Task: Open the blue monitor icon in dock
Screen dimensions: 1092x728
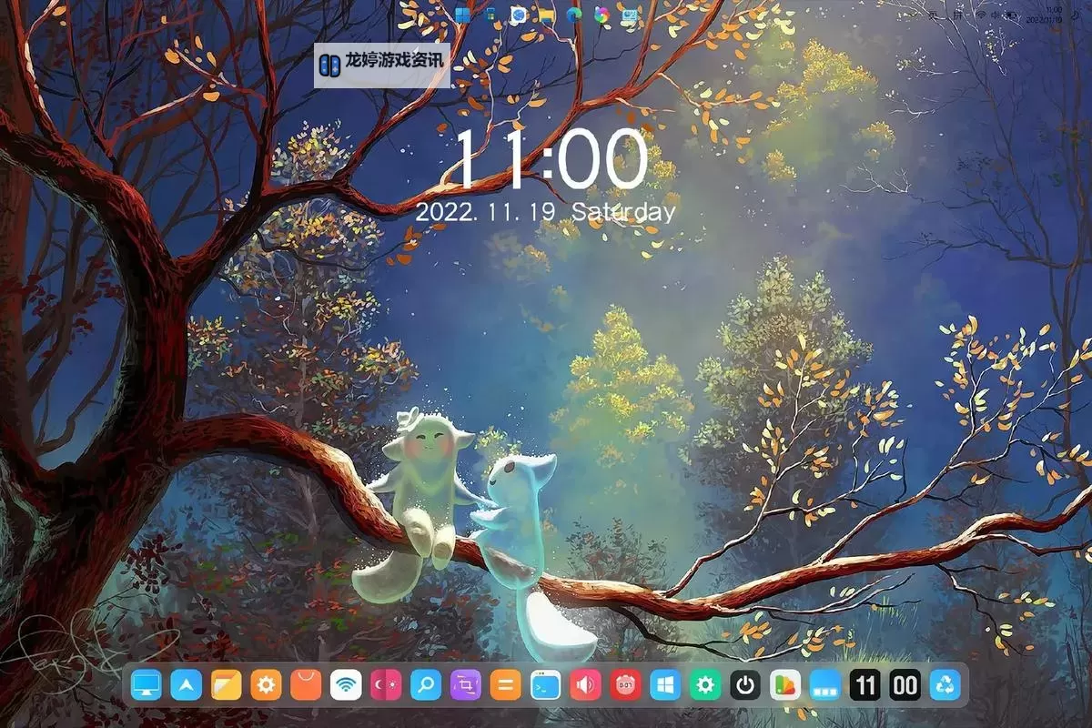Action: click(x=146, y=684)
